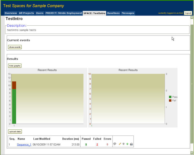Click the Failed column header

[97, 139]
